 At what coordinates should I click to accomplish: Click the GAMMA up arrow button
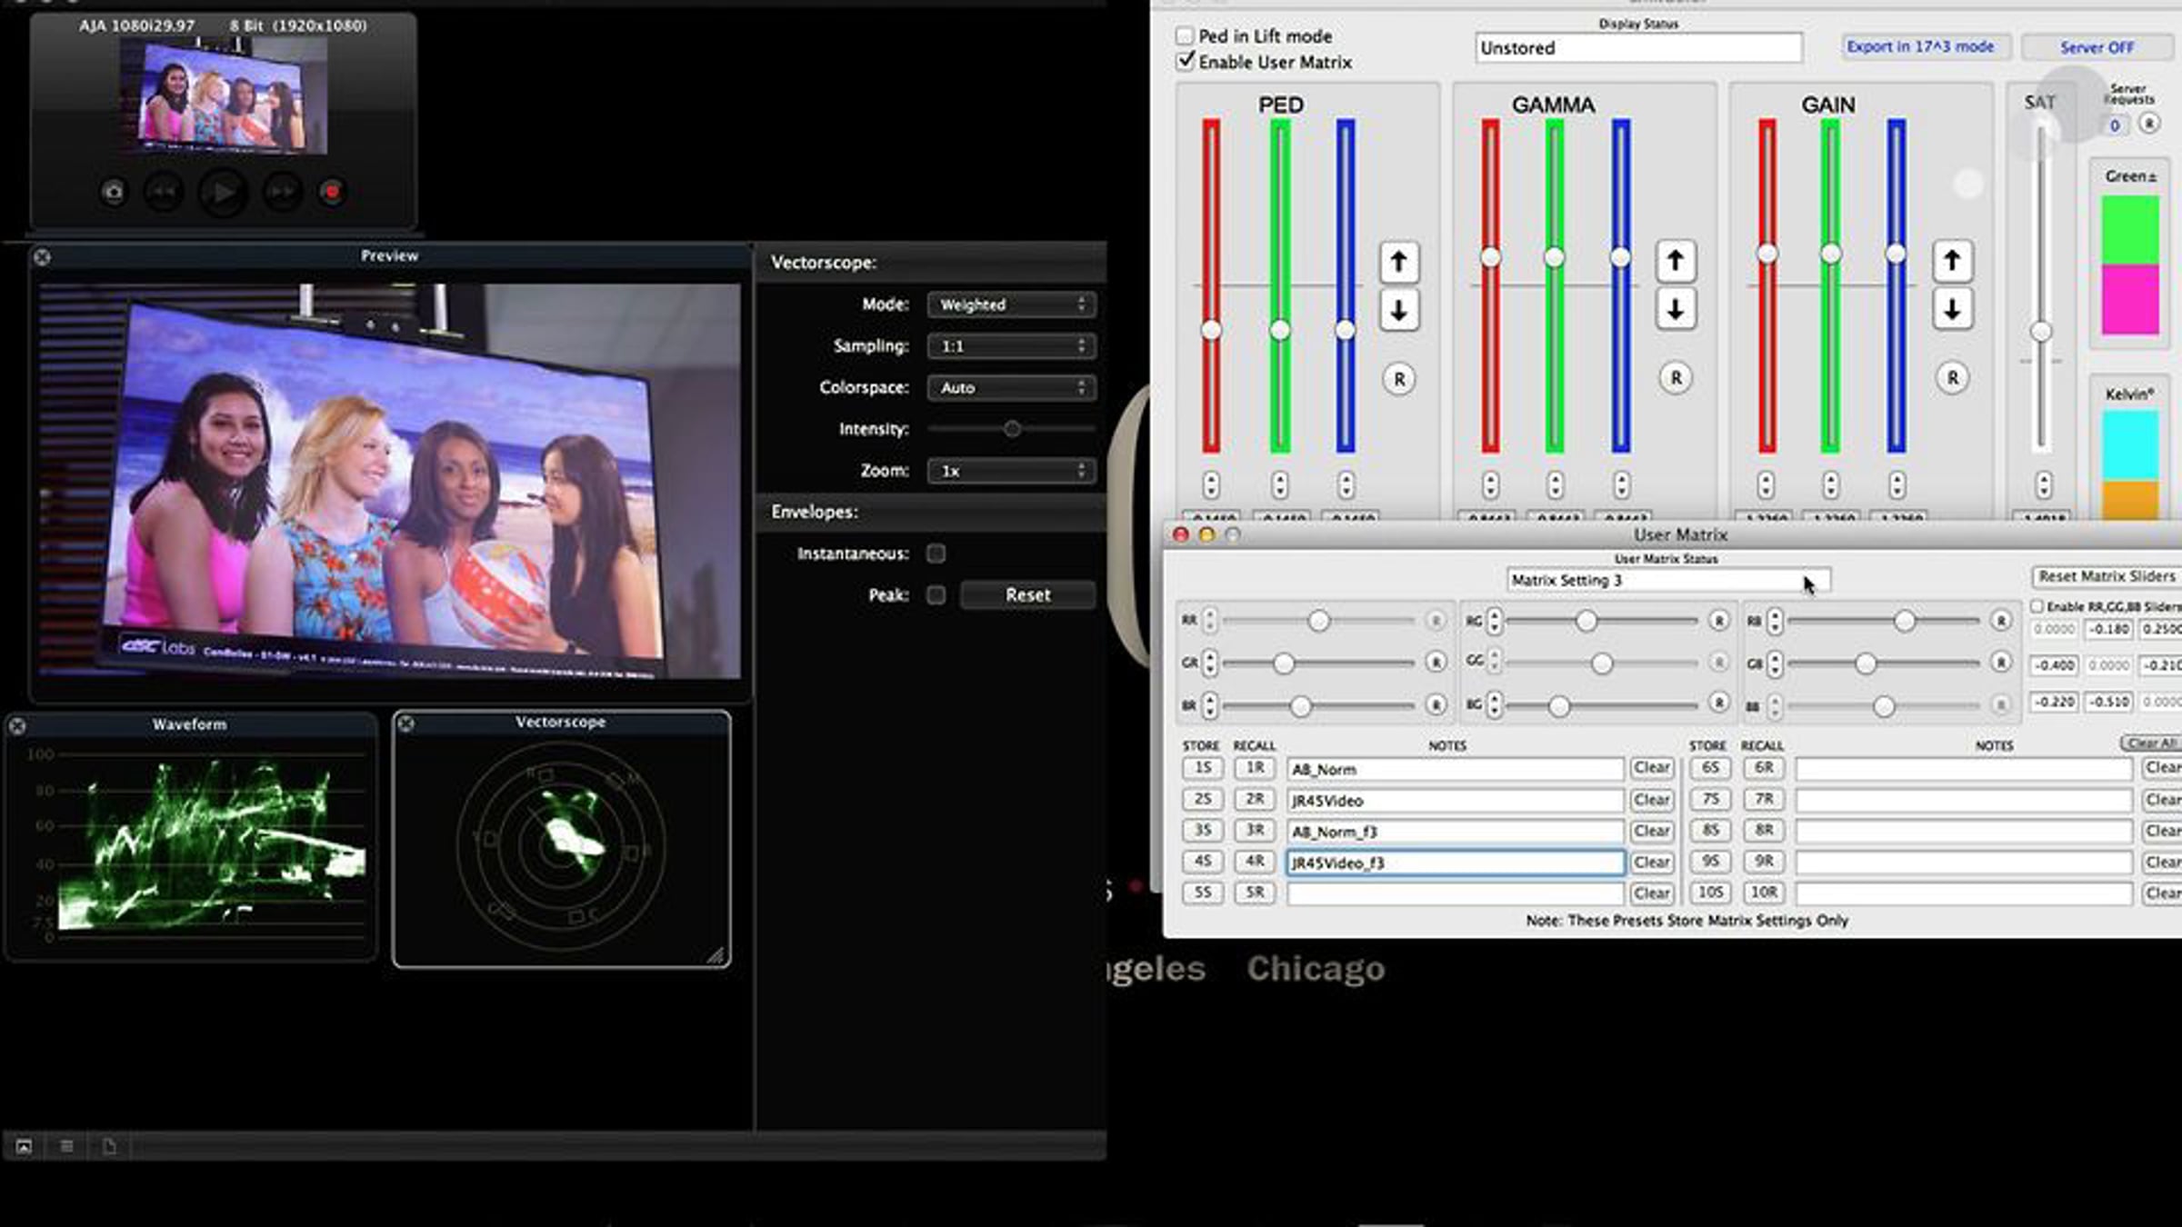(x=1676, y=261)
